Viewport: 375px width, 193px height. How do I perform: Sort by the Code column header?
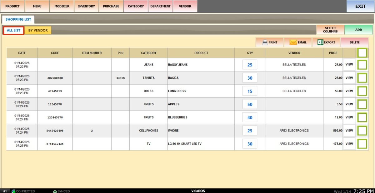[x=55, y=53]
